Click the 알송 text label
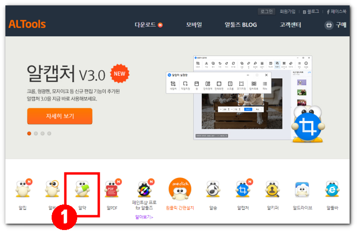The height and width of the screenshot is (231, 357). [x=213, y=207]
